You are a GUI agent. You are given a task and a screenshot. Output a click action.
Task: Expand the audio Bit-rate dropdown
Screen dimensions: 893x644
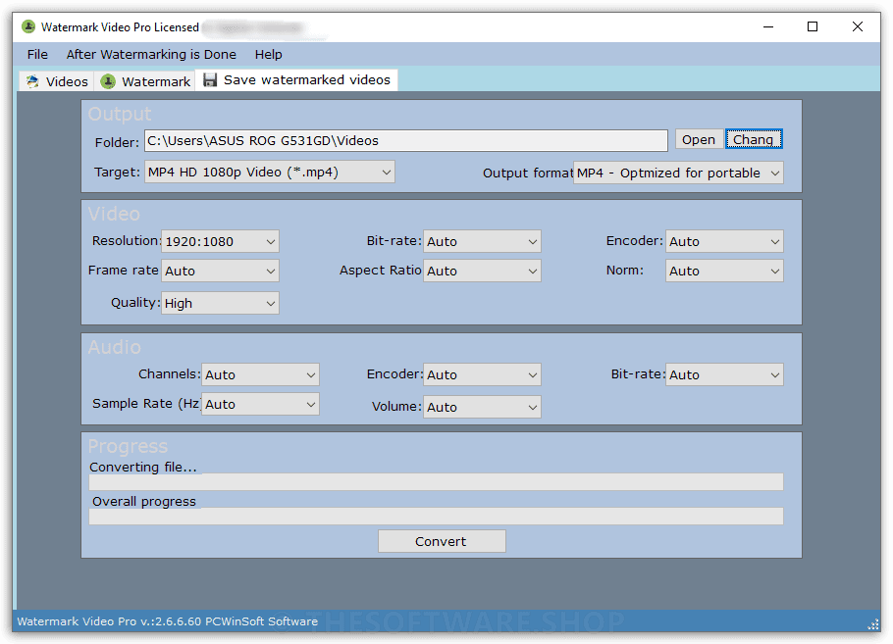tap(724, 374)
